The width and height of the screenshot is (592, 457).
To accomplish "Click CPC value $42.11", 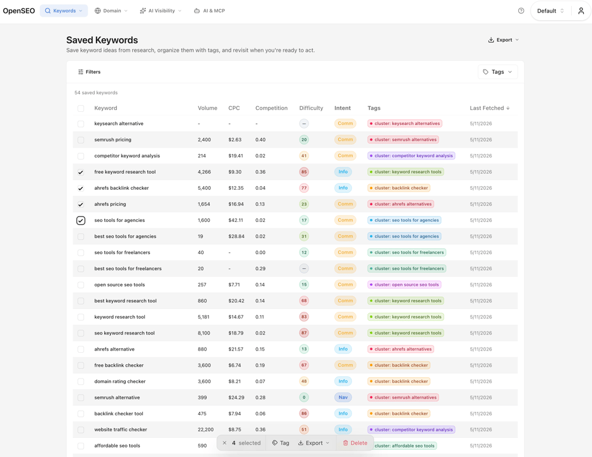I will pos(236,220).
